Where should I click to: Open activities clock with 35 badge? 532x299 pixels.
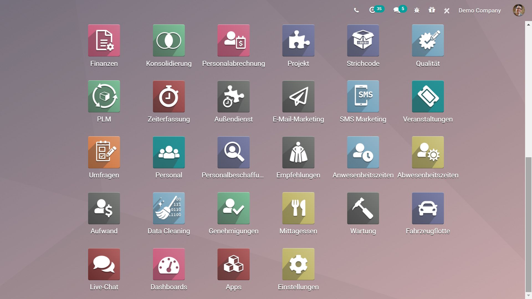[372, 10]
